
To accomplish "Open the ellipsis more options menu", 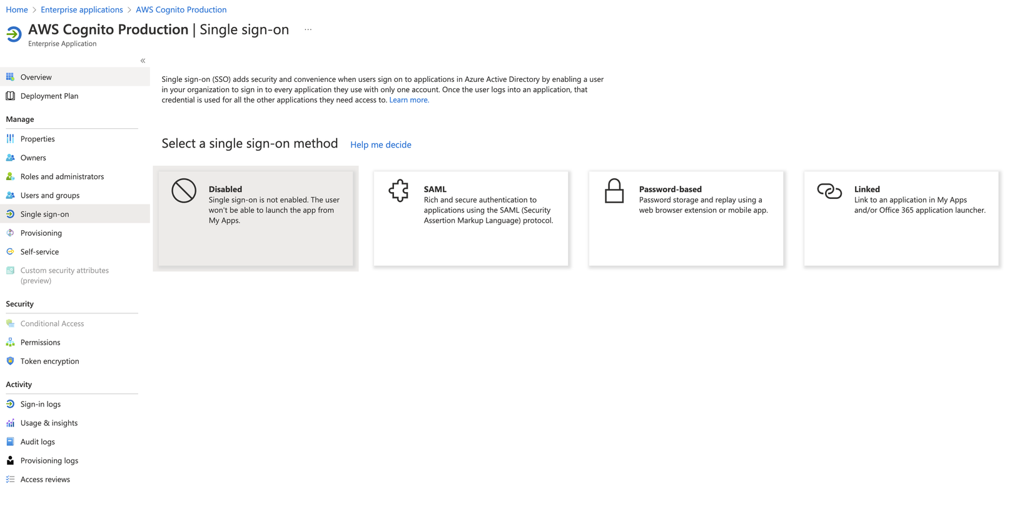I will coord(308,29).
